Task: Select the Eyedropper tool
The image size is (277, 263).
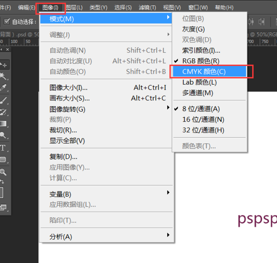Action: (x=3, y=87)
